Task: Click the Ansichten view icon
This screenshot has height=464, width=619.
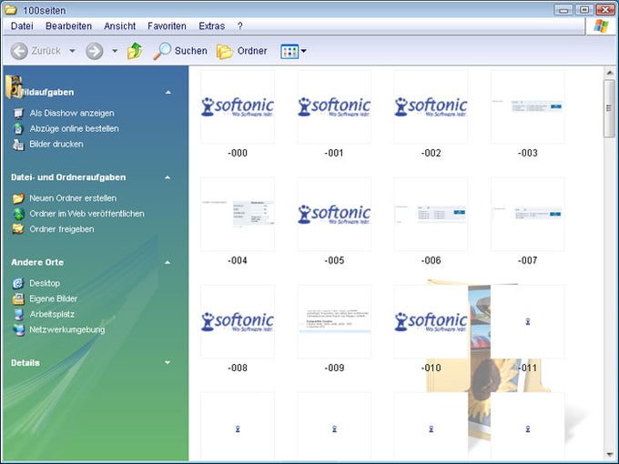Action: coord(289,51)
